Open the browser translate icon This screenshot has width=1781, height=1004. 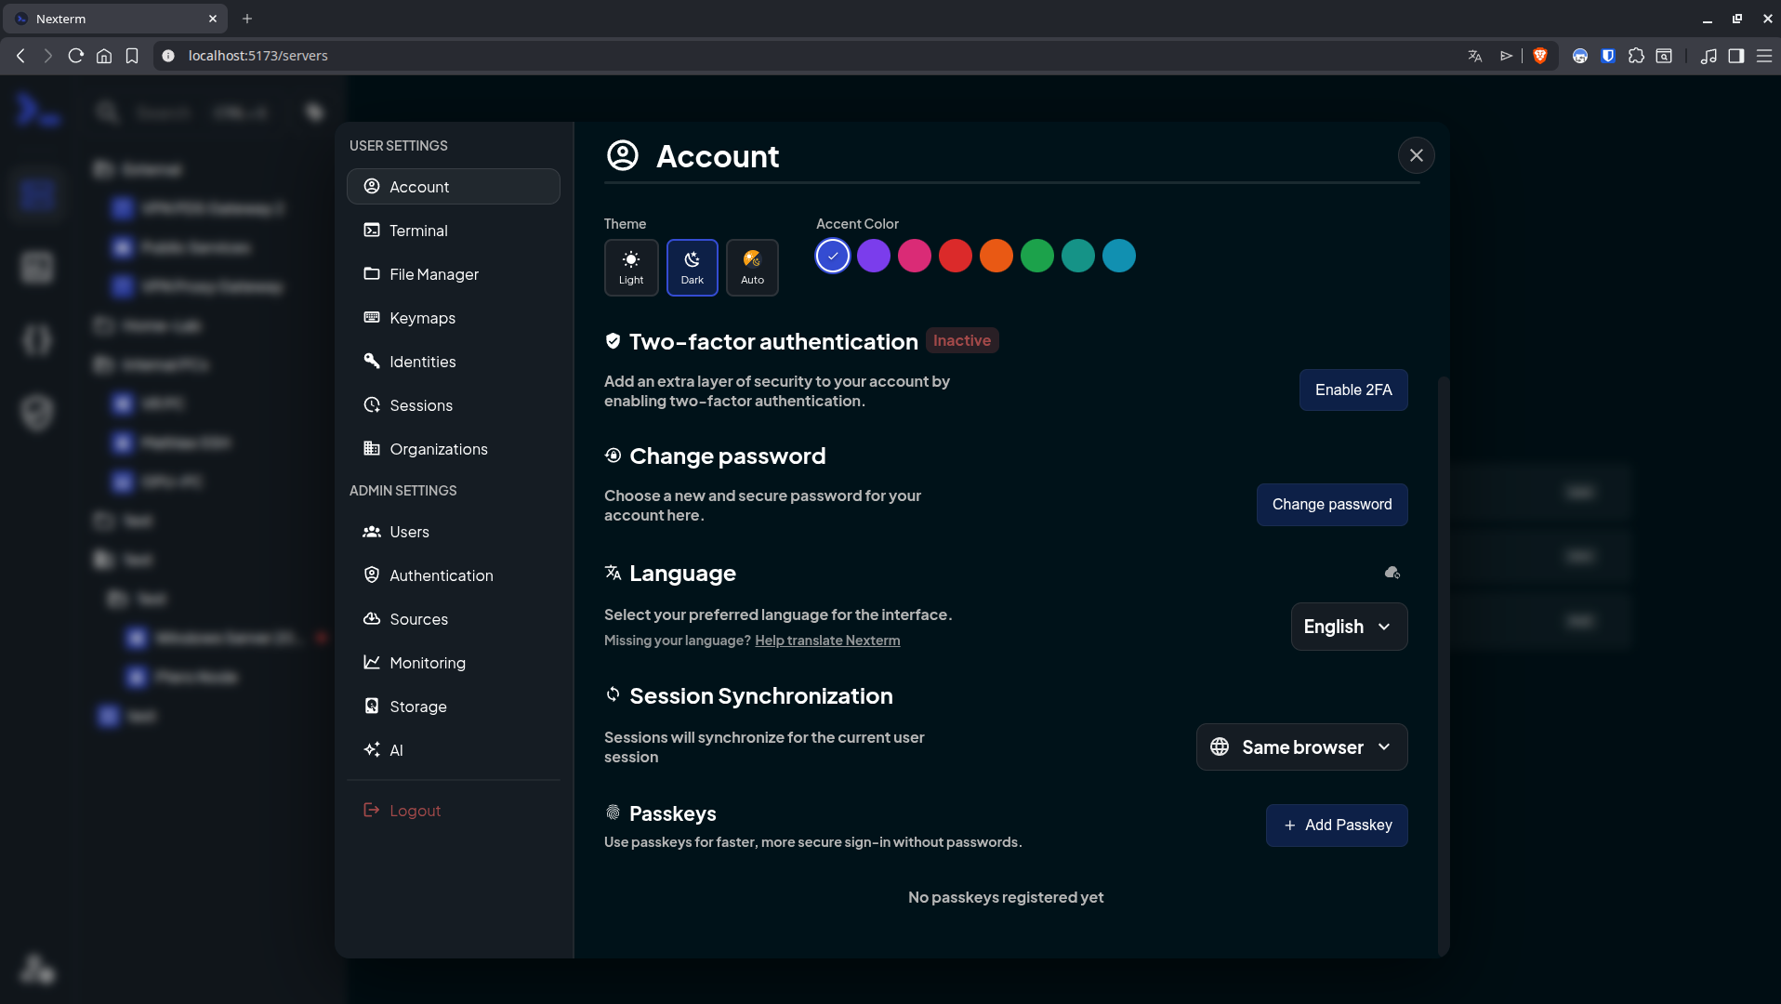[1474, 56]
